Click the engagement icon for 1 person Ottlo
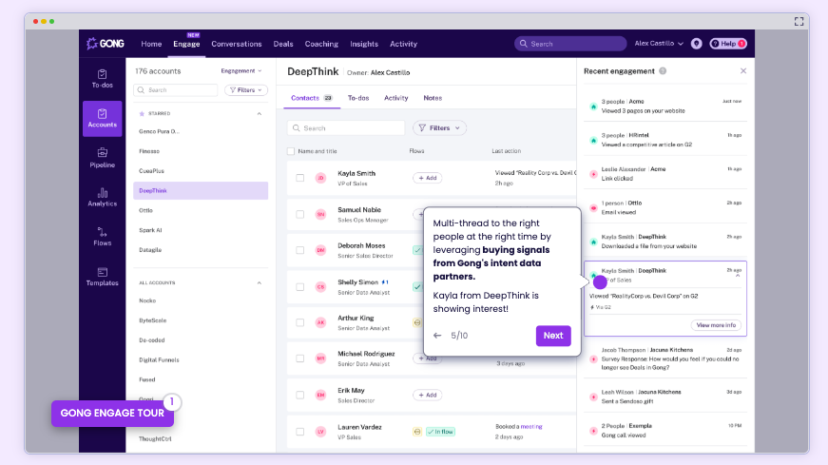The image size is (828, 465). click(x=593, y=207)
